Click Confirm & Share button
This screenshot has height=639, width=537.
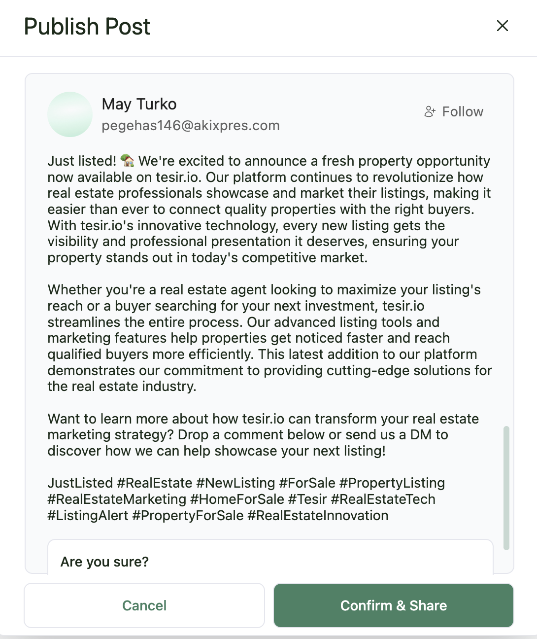click(393, 605)
